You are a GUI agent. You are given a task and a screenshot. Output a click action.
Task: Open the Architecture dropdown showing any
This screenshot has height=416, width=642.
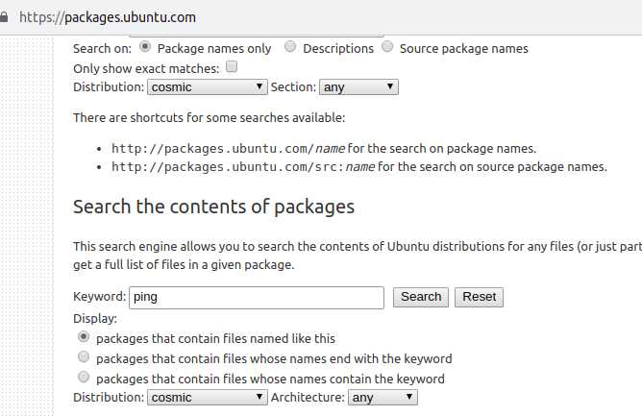[383, 398]
